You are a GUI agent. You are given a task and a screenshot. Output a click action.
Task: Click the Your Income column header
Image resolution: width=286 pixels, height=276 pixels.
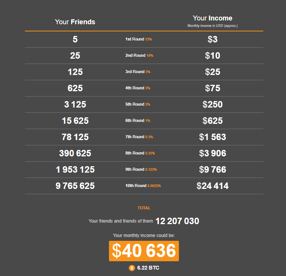coord(212,18)
